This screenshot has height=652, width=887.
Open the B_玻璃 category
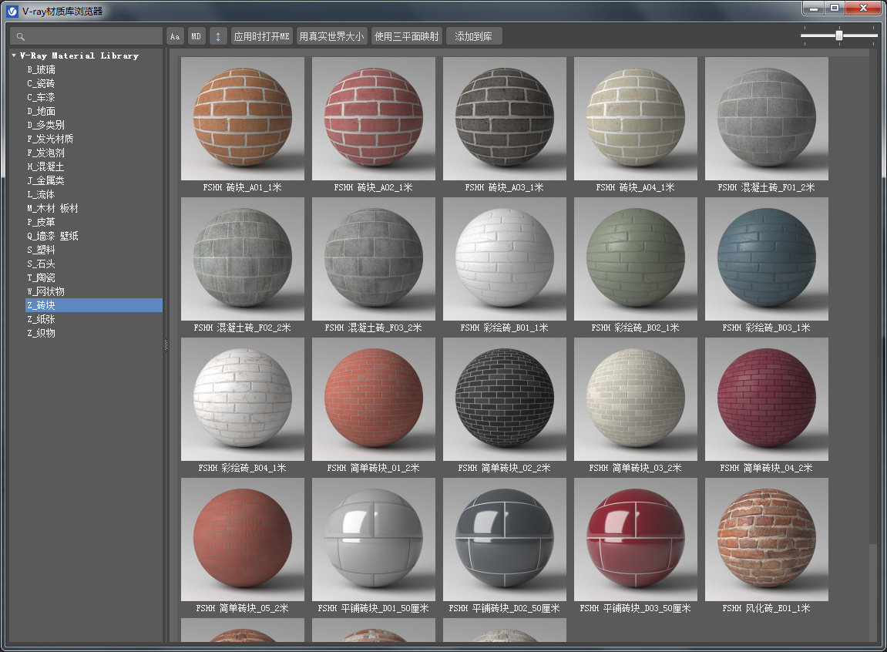[x=42, y=69]
